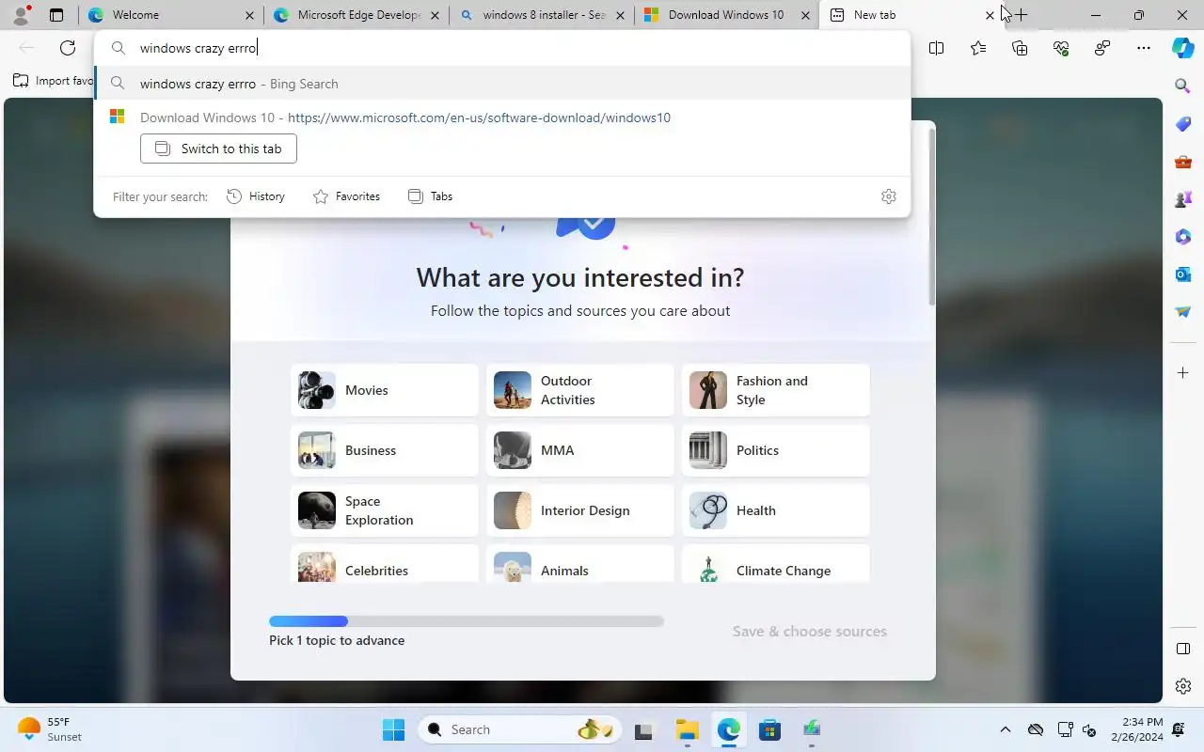Filter search by Favorites
Viewport: 1204px width, 752px height.
(346, 196)
